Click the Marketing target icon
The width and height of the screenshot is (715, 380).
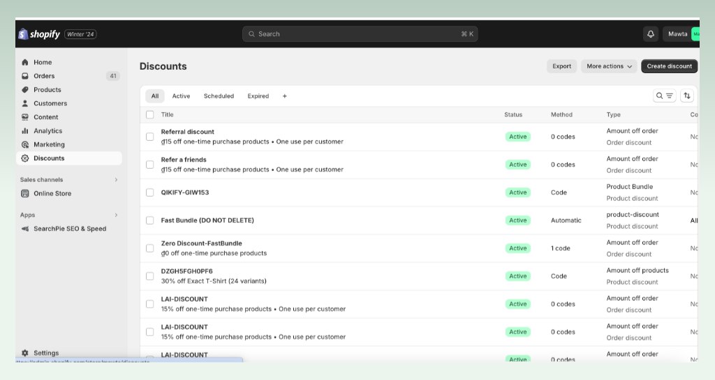click(x=25, y=144)
